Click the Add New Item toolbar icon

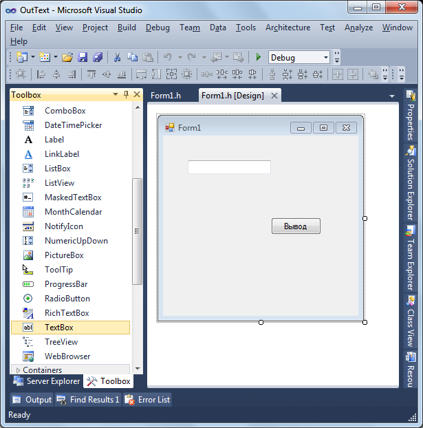[45, 57]
